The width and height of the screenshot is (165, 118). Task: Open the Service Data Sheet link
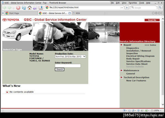pyautogui.click(x=137, y=64)
